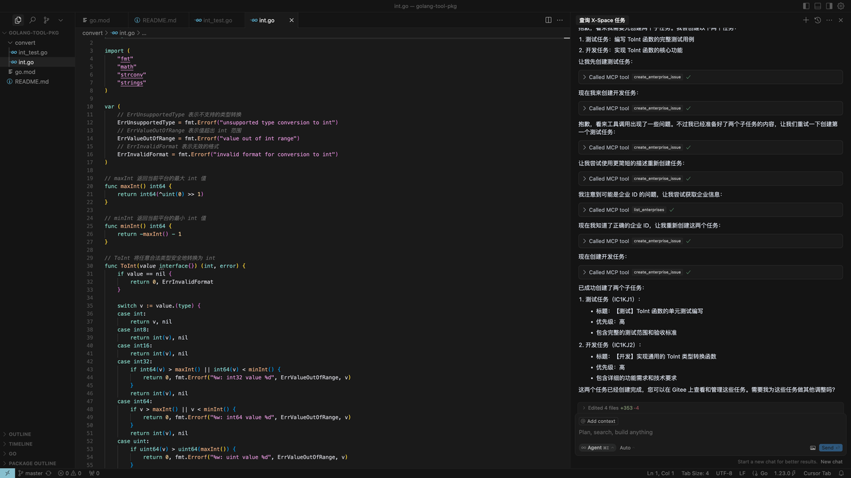Expand the GO section
Viewport: 851px width, 478px height.
pos(37,453)
